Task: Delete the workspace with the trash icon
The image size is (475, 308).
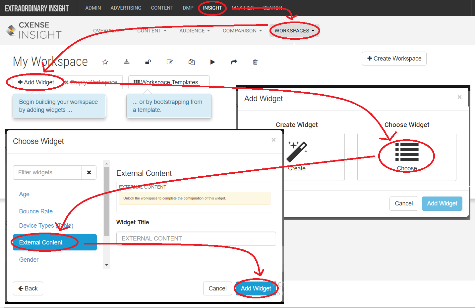Action: pyautogui.click(x=255, y=62)
